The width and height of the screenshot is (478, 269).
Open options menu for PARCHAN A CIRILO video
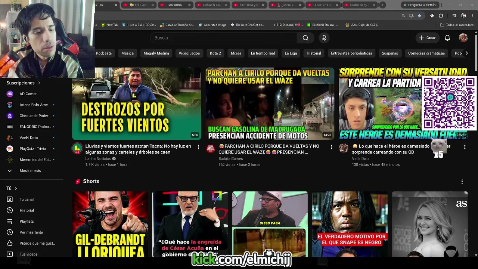pos(332,147)
